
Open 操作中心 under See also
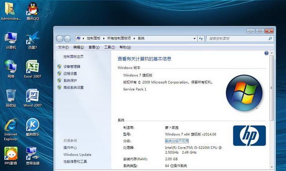(x=70, y=147)
